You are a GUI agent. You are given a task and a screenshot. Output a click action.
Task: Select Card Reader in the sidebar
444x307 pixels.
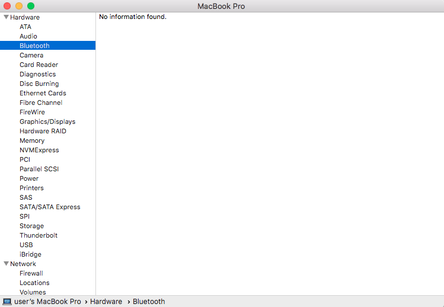[x=39, y=65]
